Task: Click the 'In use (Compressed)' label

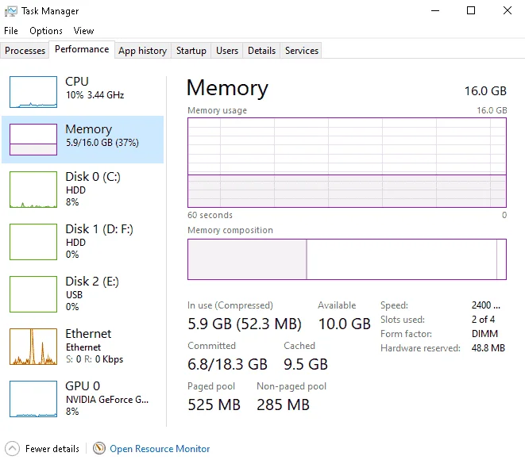Action: (x=230, y=305)
